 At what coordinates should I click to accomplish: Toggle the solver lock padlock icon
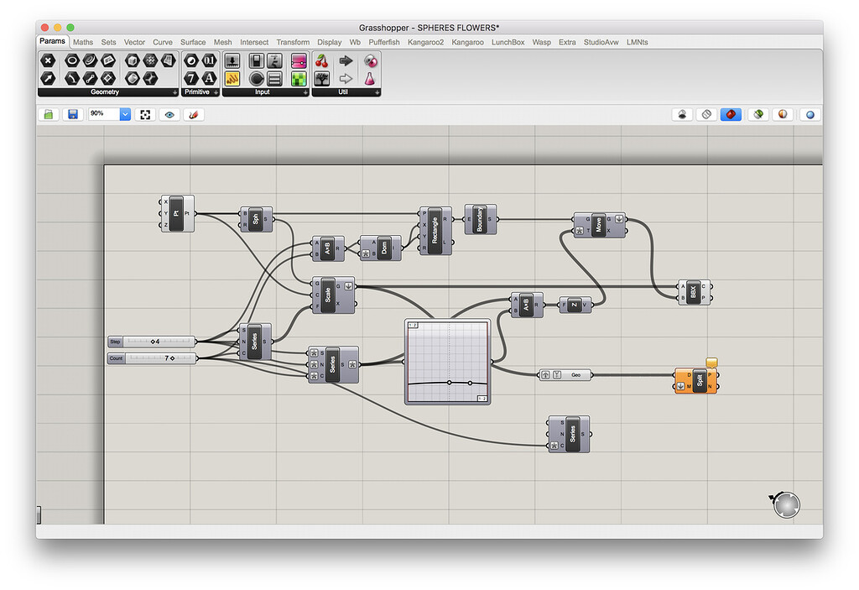[49, 114]
